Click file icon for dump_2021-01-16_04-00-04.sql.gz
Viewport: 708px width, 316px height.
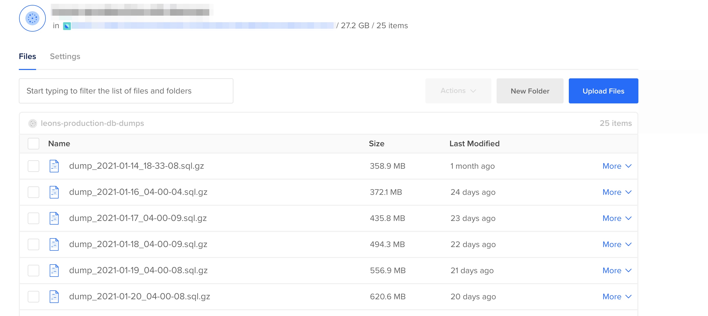(x=54, y=192)
